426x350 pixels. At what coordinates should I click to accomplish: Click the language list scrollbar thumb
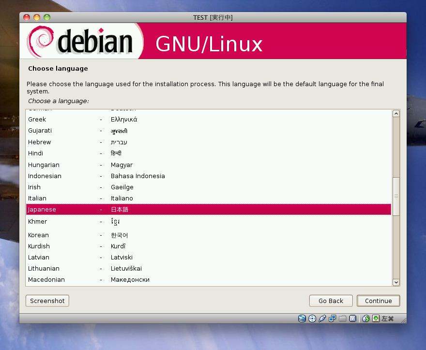tap(396, 197)
